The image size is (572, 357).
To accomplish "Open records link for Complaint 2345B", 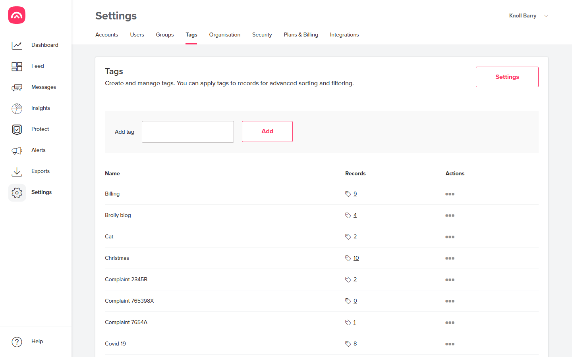I will pyautogui.click(x=355, y=279).
